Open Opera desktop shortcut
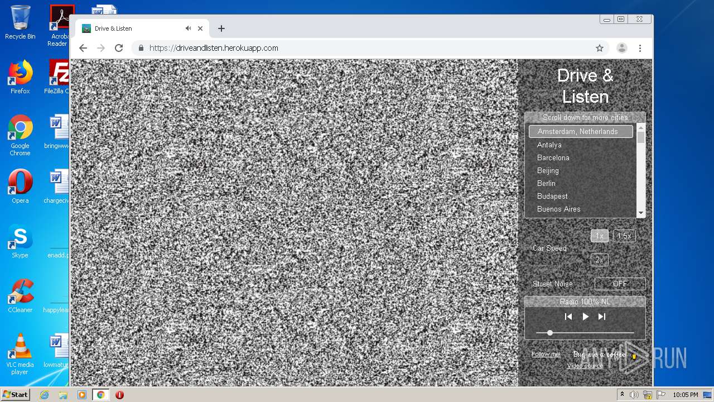Screen dimensions: 714x402 click(20, 186)
